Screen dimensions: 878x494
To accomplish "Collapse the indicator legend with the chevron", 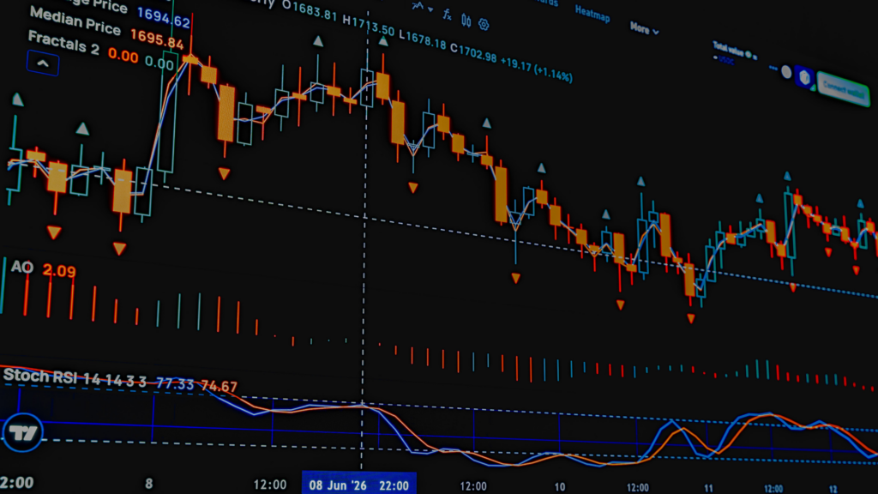I will 43,63.
